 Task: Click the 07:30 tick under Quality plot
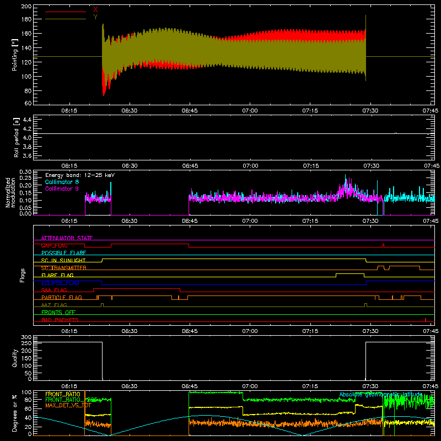pyautogui.click(x=370, y=386)
